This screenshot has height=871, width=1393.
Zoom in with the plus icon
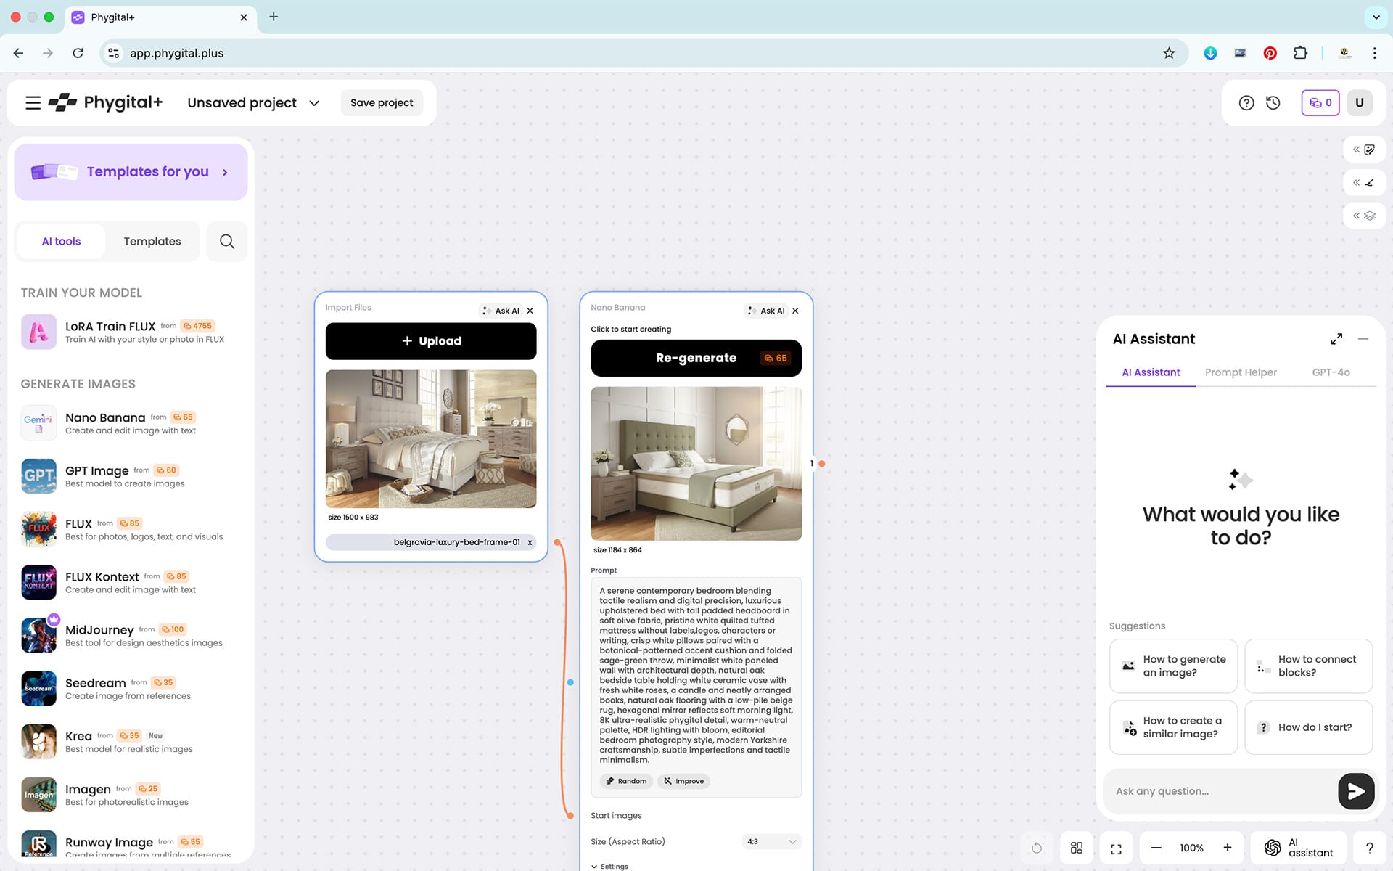tap(1228, 848)
